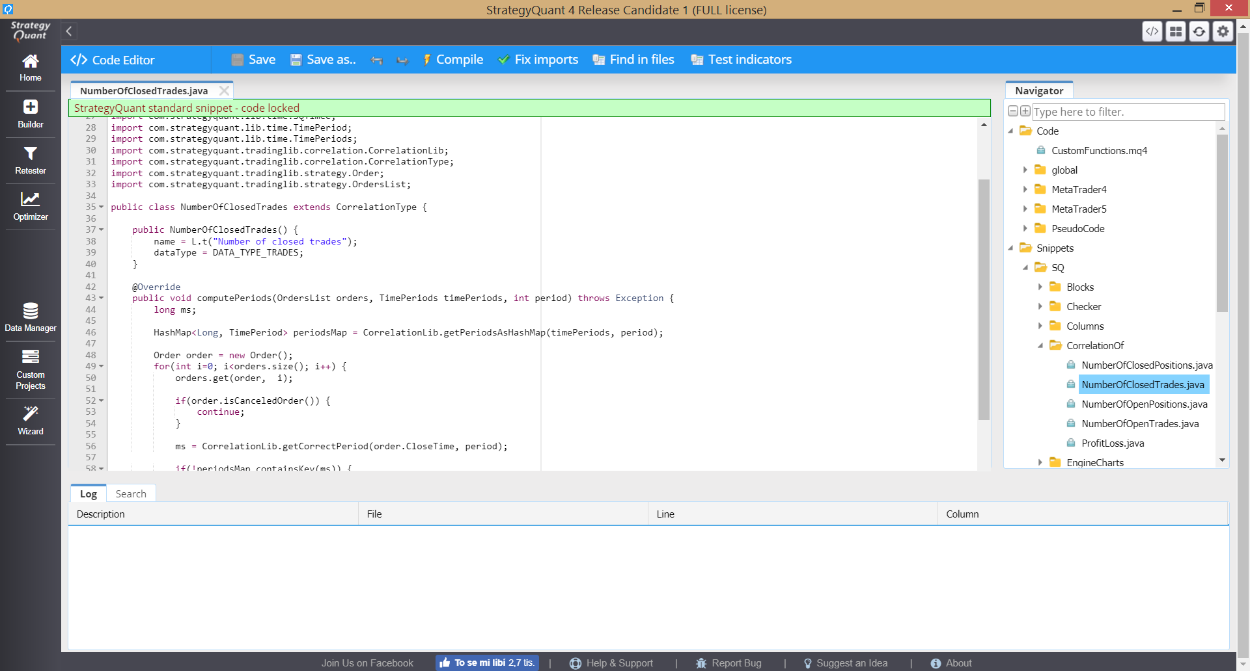This screenshot has width=1250, height=671.
Task: Open the Home section in sidebar
Action: [31, 68]
